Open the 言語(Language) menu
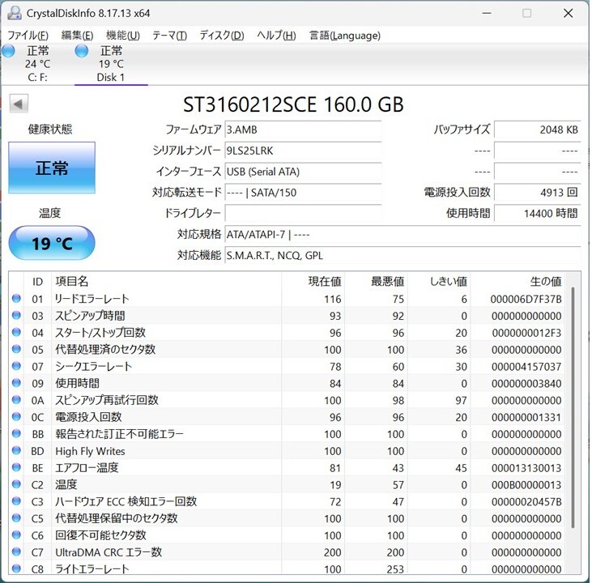This screenshot has width=592, height=583. pyautogui.click(x=345, y=36)
